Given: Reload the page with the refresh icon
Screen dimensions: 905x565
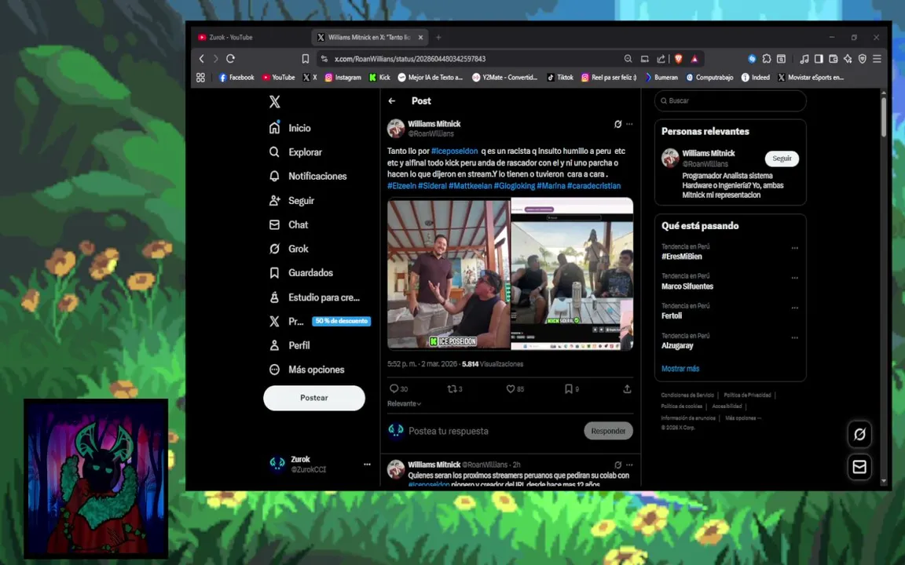Looking at the screenshot, I should (x=230, y=59).
